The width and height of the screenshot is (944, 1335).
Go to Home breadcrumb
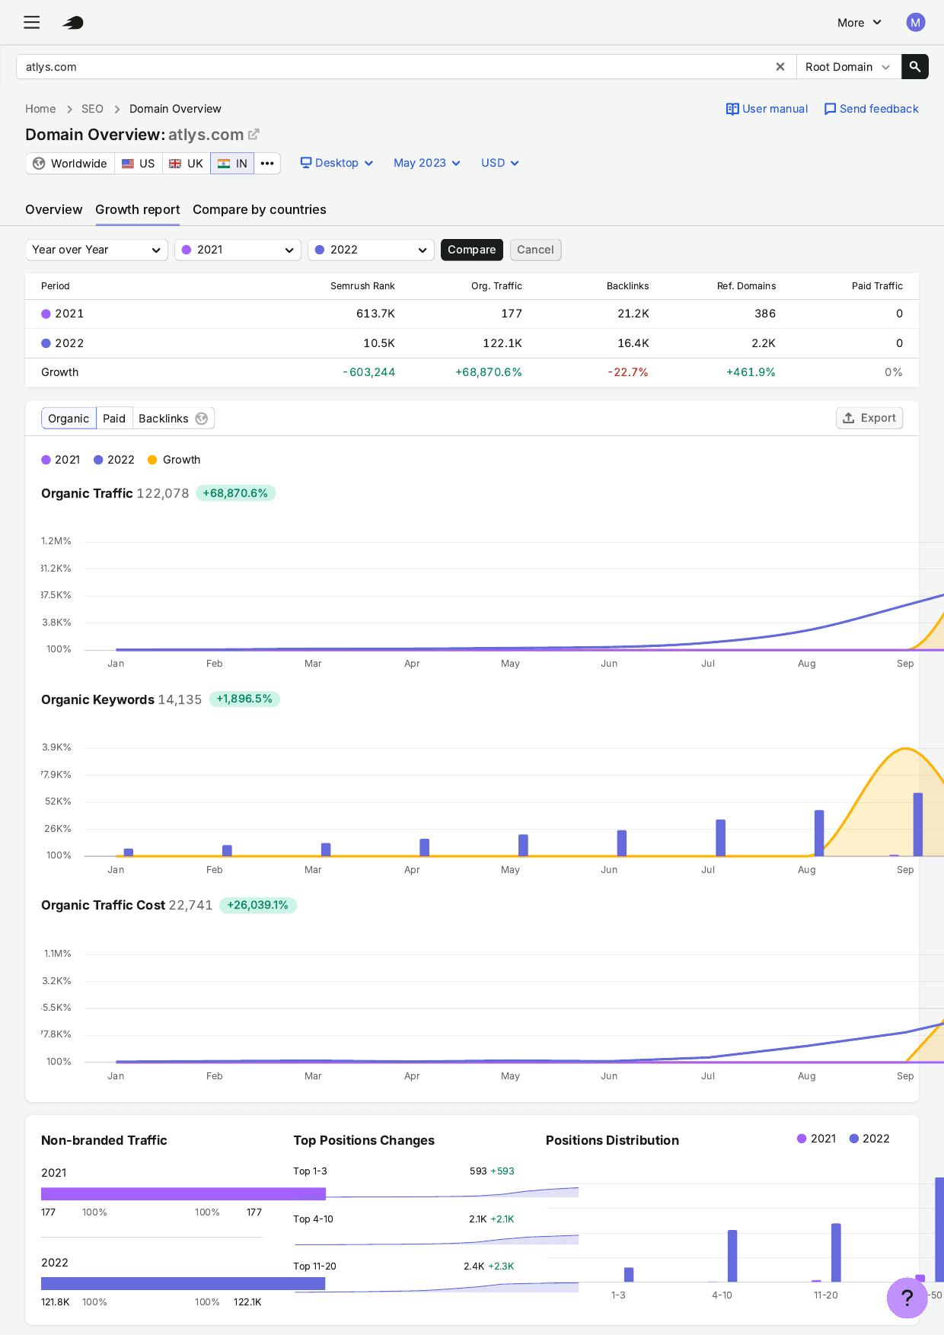point(40,109)
